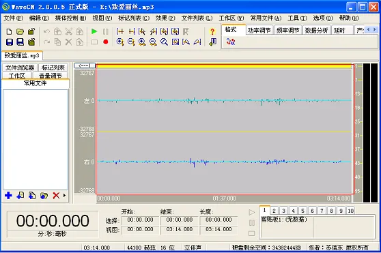Click the 立体声 status bar entry
Viewport: 381px width, 253px height.
click(193, 248)
